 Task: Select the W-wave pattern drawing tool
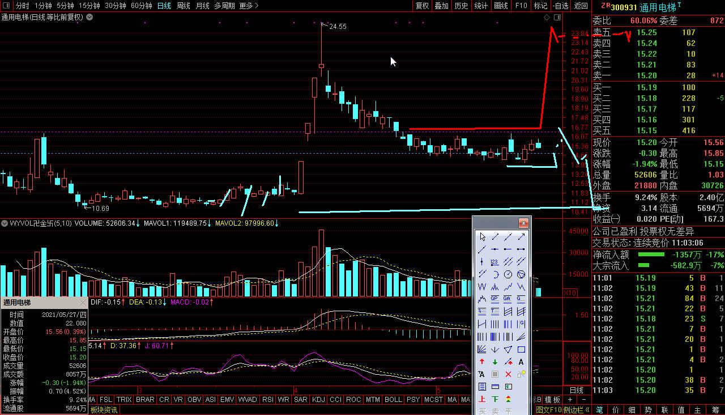[x=482, y=286]
